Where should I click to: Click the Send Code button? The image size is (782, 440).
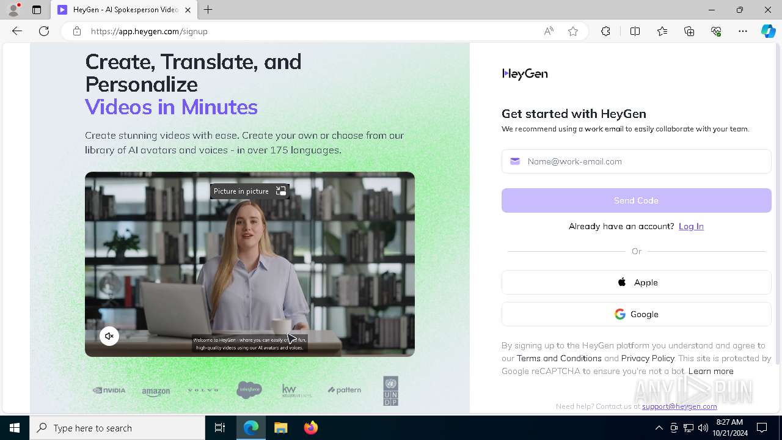tap(637, 200)
